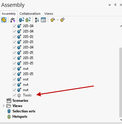122x124 pixels.
Task: Toggle the checkbox beside 203-03
Action: click(14, 42)
